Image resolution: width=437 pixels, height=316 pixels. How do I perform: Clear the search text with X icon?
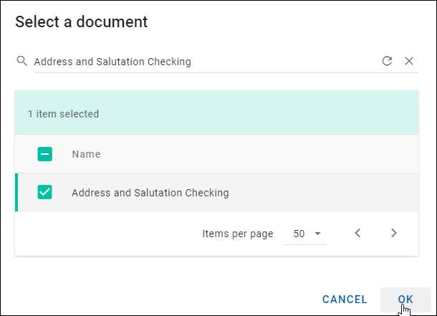click(x=409, y=61)
